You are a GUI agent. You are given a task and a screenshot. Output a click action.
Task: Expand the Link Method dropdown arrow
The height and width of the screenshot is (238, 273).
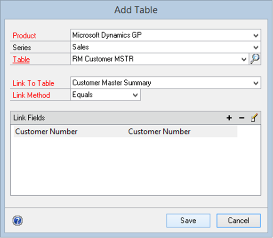(135, 95)
